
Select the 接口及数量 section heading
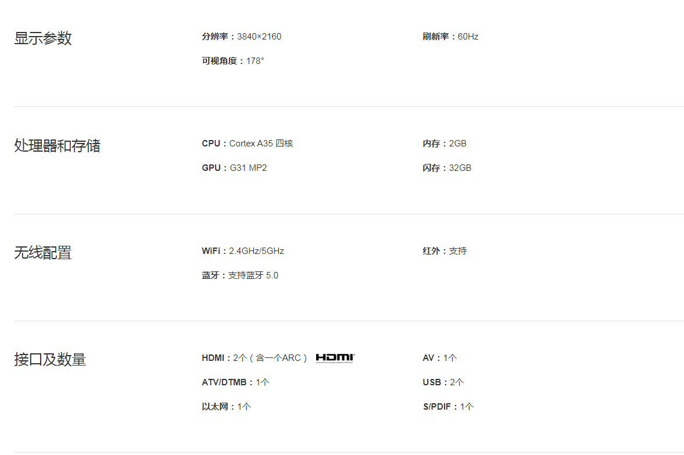click(50, 360)
